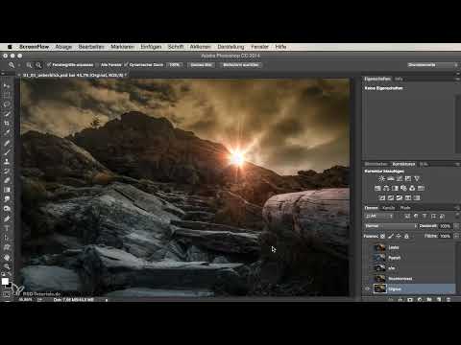
Task: Switch to the Info tab
Action: 399,79
